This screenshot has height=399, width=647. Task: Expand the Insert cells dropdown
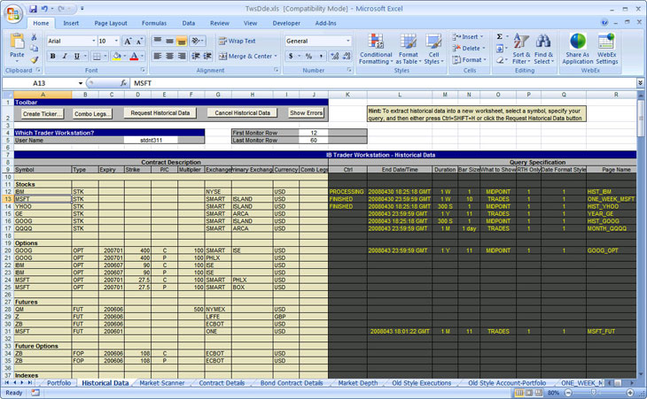click(481, 36)
